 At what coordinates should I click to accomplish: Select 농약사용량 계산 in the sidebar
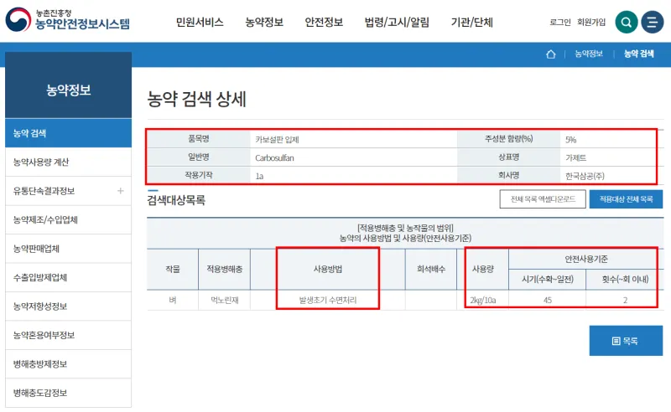pyautogui.click(x=41, y=162)
